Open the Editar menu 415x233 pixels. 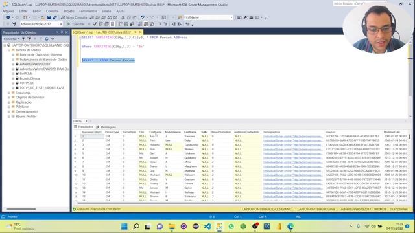click(x=23, y=11)
